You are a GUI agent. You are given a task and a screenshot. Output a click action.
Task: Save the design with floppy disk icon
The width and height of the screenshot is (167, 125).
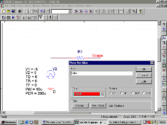[x=13, y=11]
